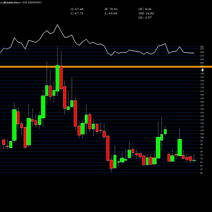Click the highest peak of the white line
212x212 pixels.
pyautogui.click(x=57, y=25)
